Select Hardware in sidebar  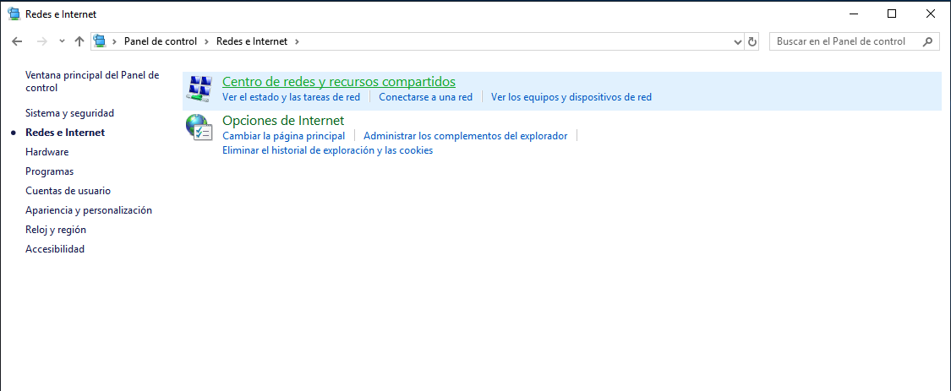click(46, 151)
